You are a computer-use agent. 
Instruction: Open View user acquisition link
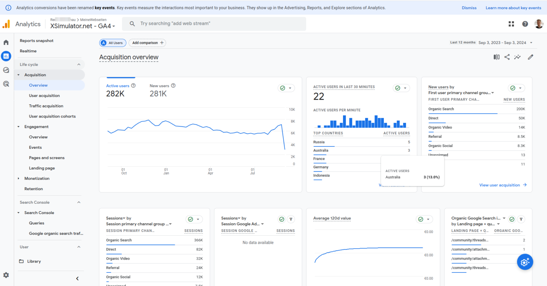[502, 185]
